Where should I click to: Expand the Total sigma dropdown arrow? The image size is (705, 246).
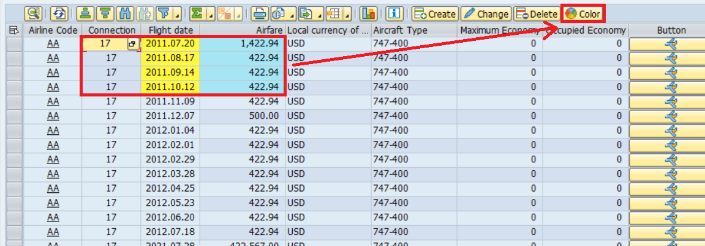pyautogui.click(x=210, y=14)
